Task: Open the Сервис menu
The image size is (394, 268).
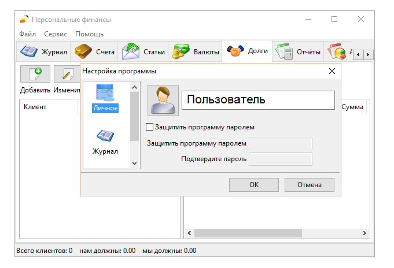Action: (56, 34)
